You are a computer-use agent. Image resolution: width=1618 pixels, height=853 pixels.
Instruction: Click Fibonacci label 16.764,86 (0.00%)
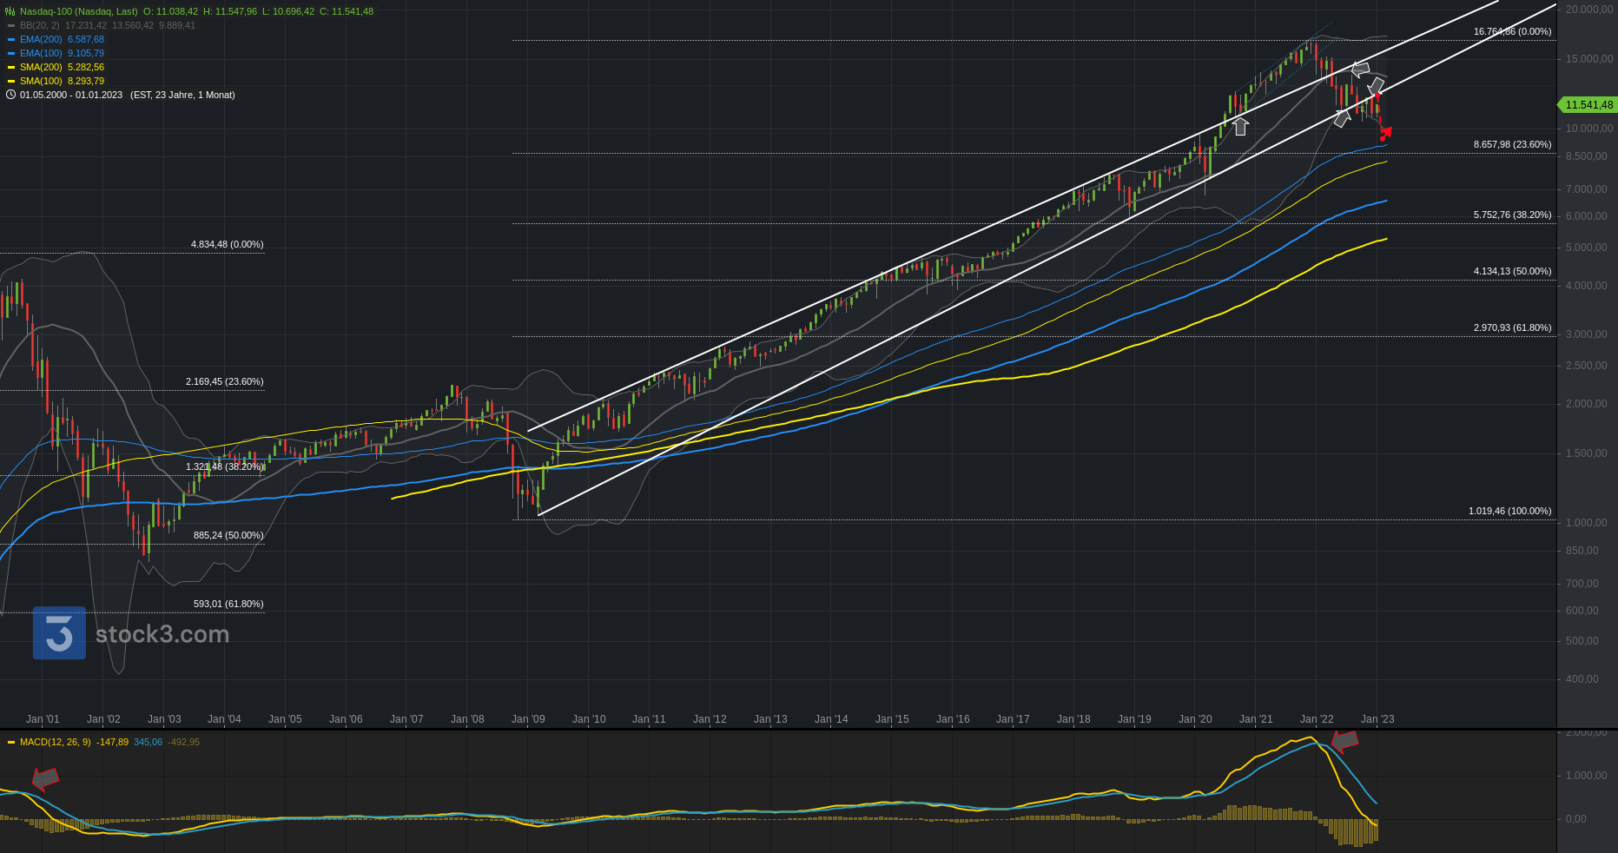click(1512, 31)
